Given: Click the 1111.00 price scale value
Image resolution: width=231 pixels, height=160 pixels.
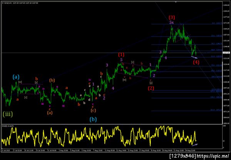Looking at the screenshot, I should pos(226,76).
